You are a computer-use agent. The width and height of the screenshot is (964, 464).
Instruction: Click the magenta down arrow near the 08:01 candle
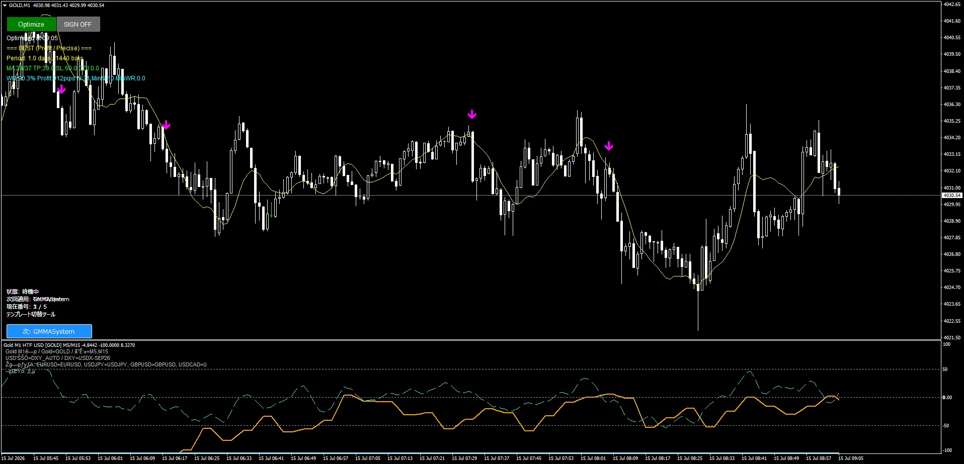(609, 146)
